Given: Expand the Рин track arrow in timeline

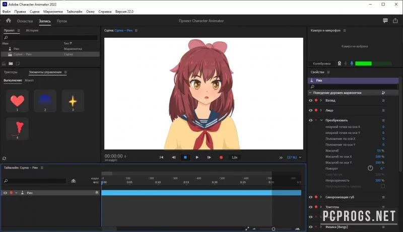Looking at the screenshot, I should [x=16, y=192].
